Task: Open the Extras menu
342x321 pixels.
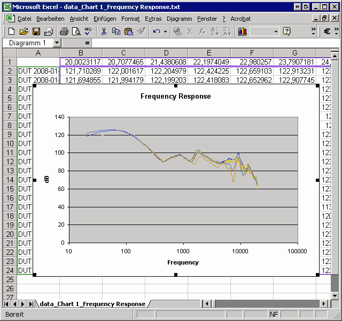Action: click(x=153, y=19)
